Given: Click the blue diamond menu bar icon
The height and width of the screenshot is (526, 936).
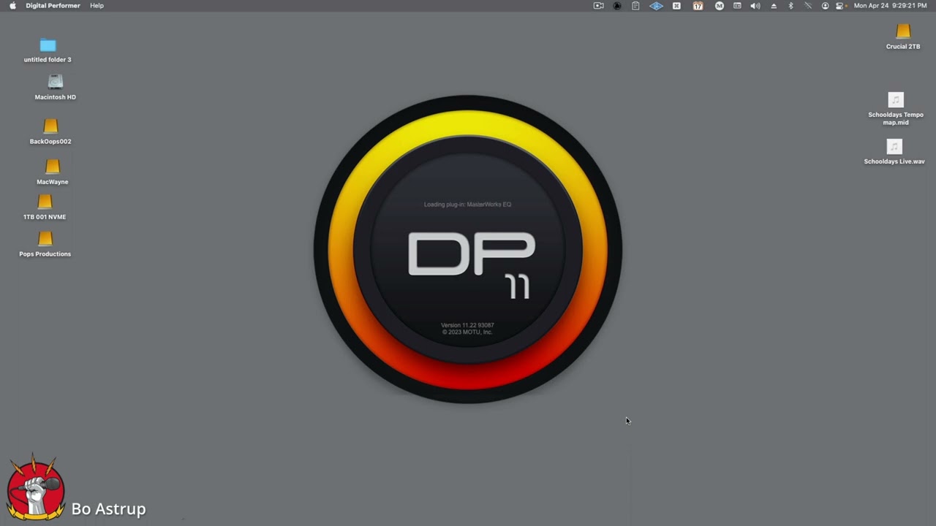Looking at the screenshot, I should click(x=656, y=6).
